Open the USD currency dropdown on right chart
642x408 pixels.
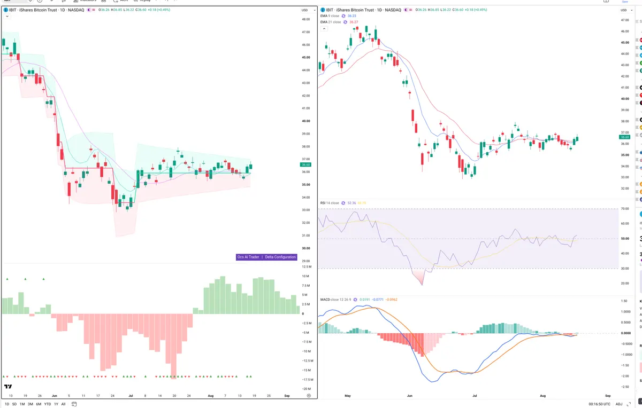tap(625, 10)
